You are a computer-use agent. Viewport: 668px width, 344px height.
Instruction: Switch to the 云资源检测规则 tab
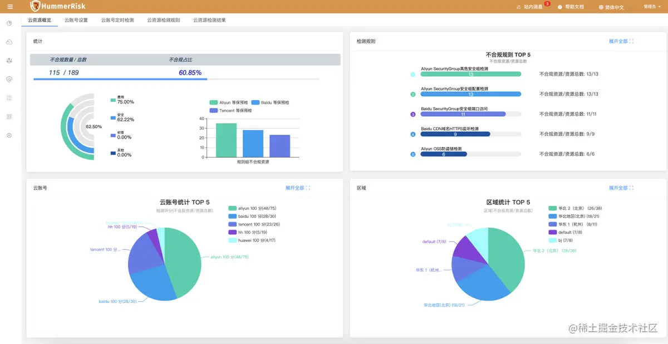pyautogui.click(x=164, y=20)
